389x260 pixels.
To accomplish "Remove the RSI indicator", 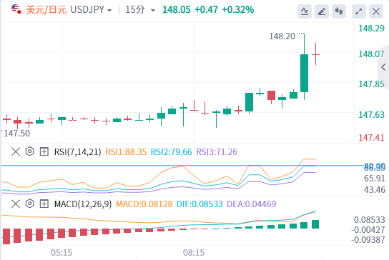I will tap(16, 151).
